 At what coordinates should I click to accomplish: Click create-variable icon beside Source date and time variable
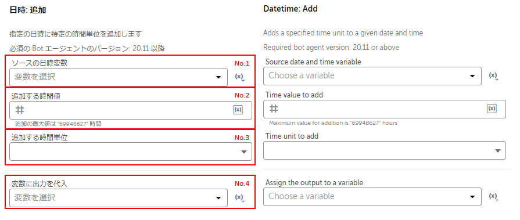click(x=494, y=76)
